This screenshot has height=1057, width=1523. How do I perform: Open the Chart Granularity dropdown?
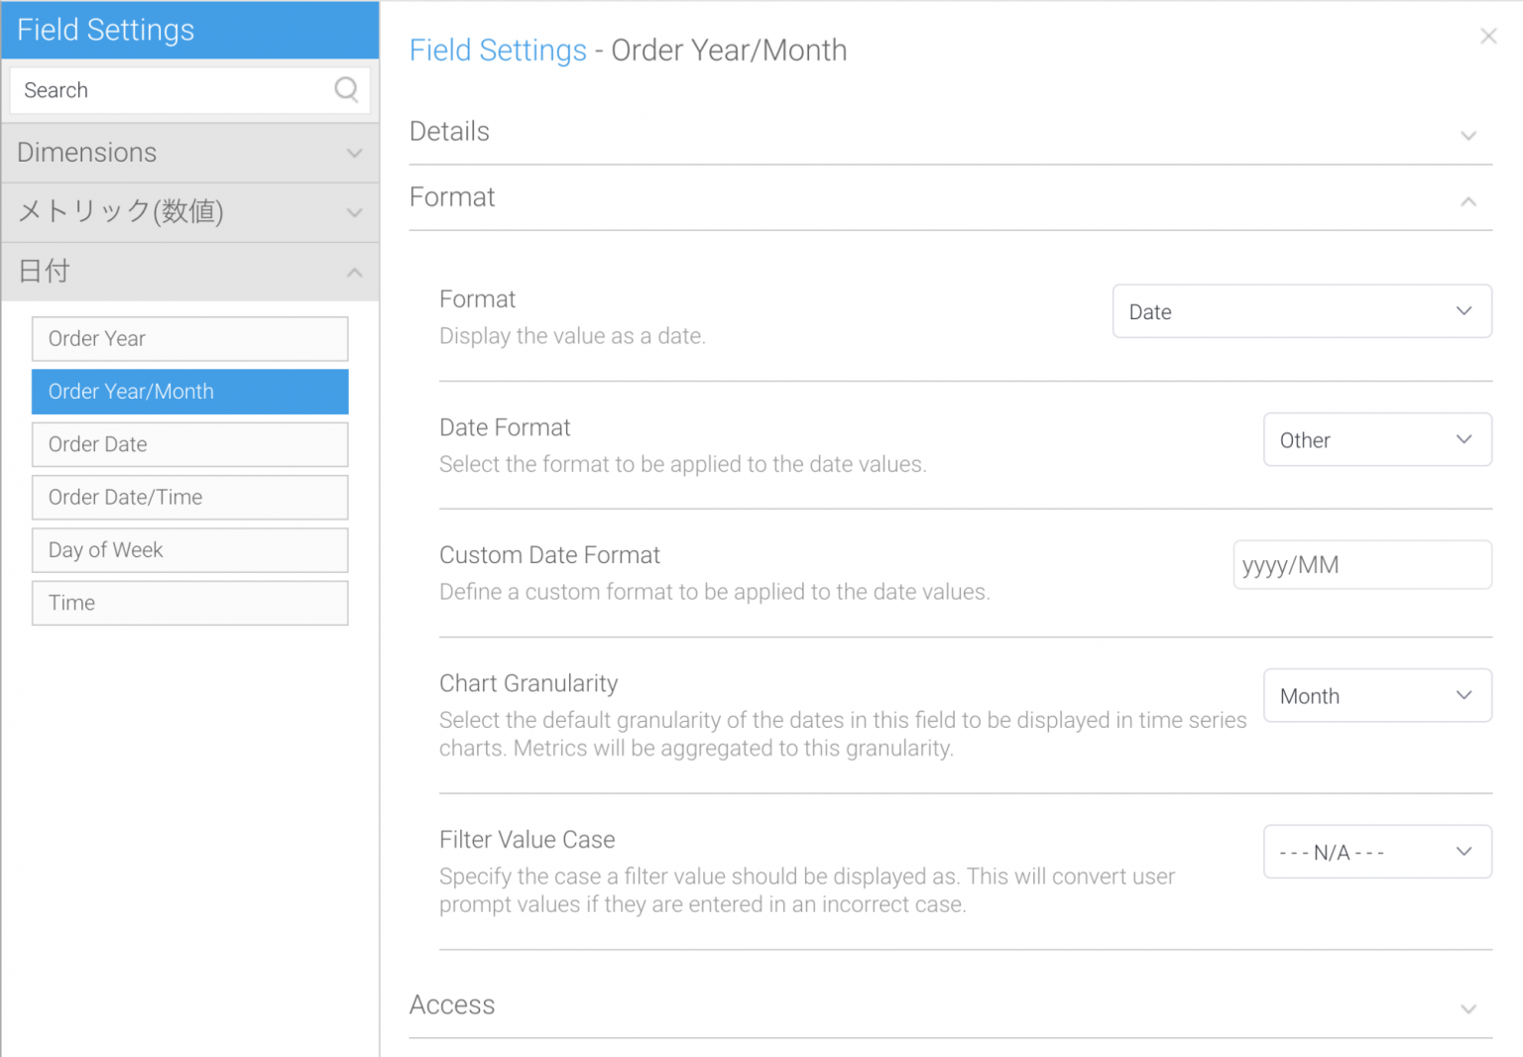pos(1377,695)
